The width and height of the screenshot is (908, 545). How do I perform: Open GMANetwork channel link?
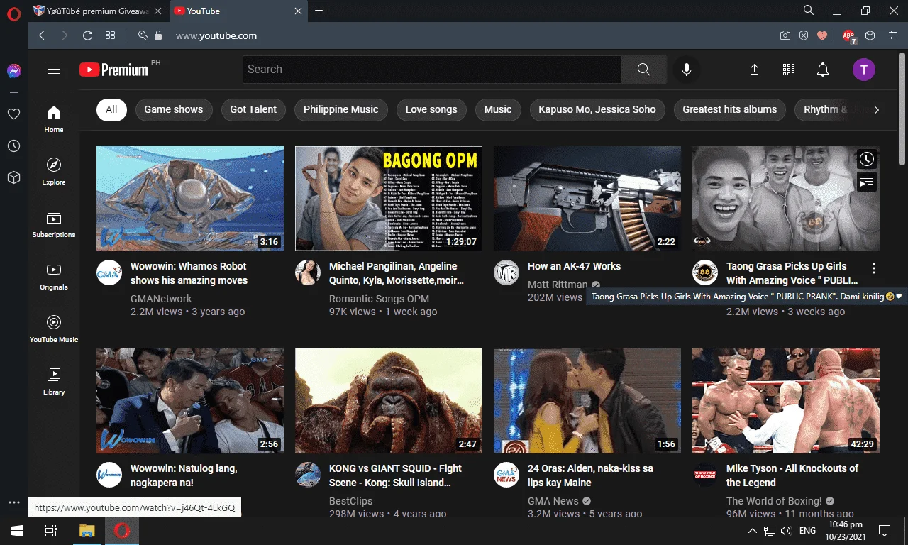(161, 299)
